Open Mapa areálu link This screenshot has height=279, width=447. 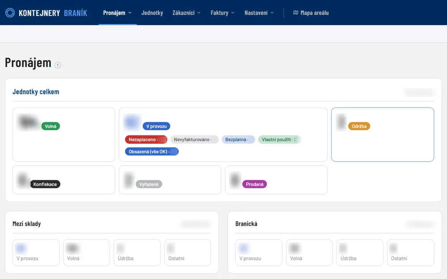coord(311,13)
